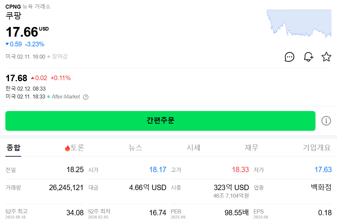Add a price alert with the bell icon
Viewport: 337px width, 221px height.
pos(308,57)
